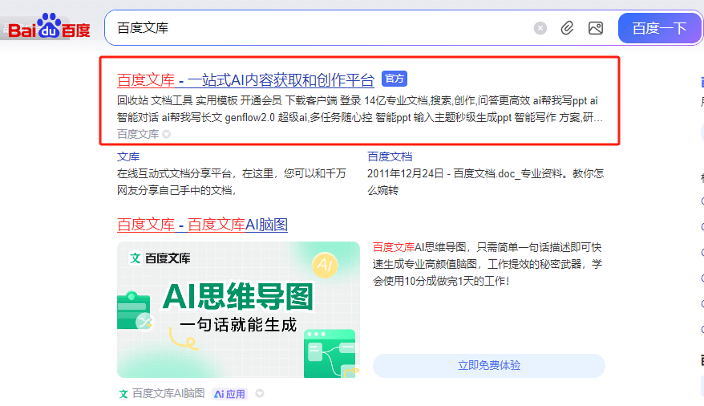
Task: Open the AI思维导图 banner image
Action: 238,310
